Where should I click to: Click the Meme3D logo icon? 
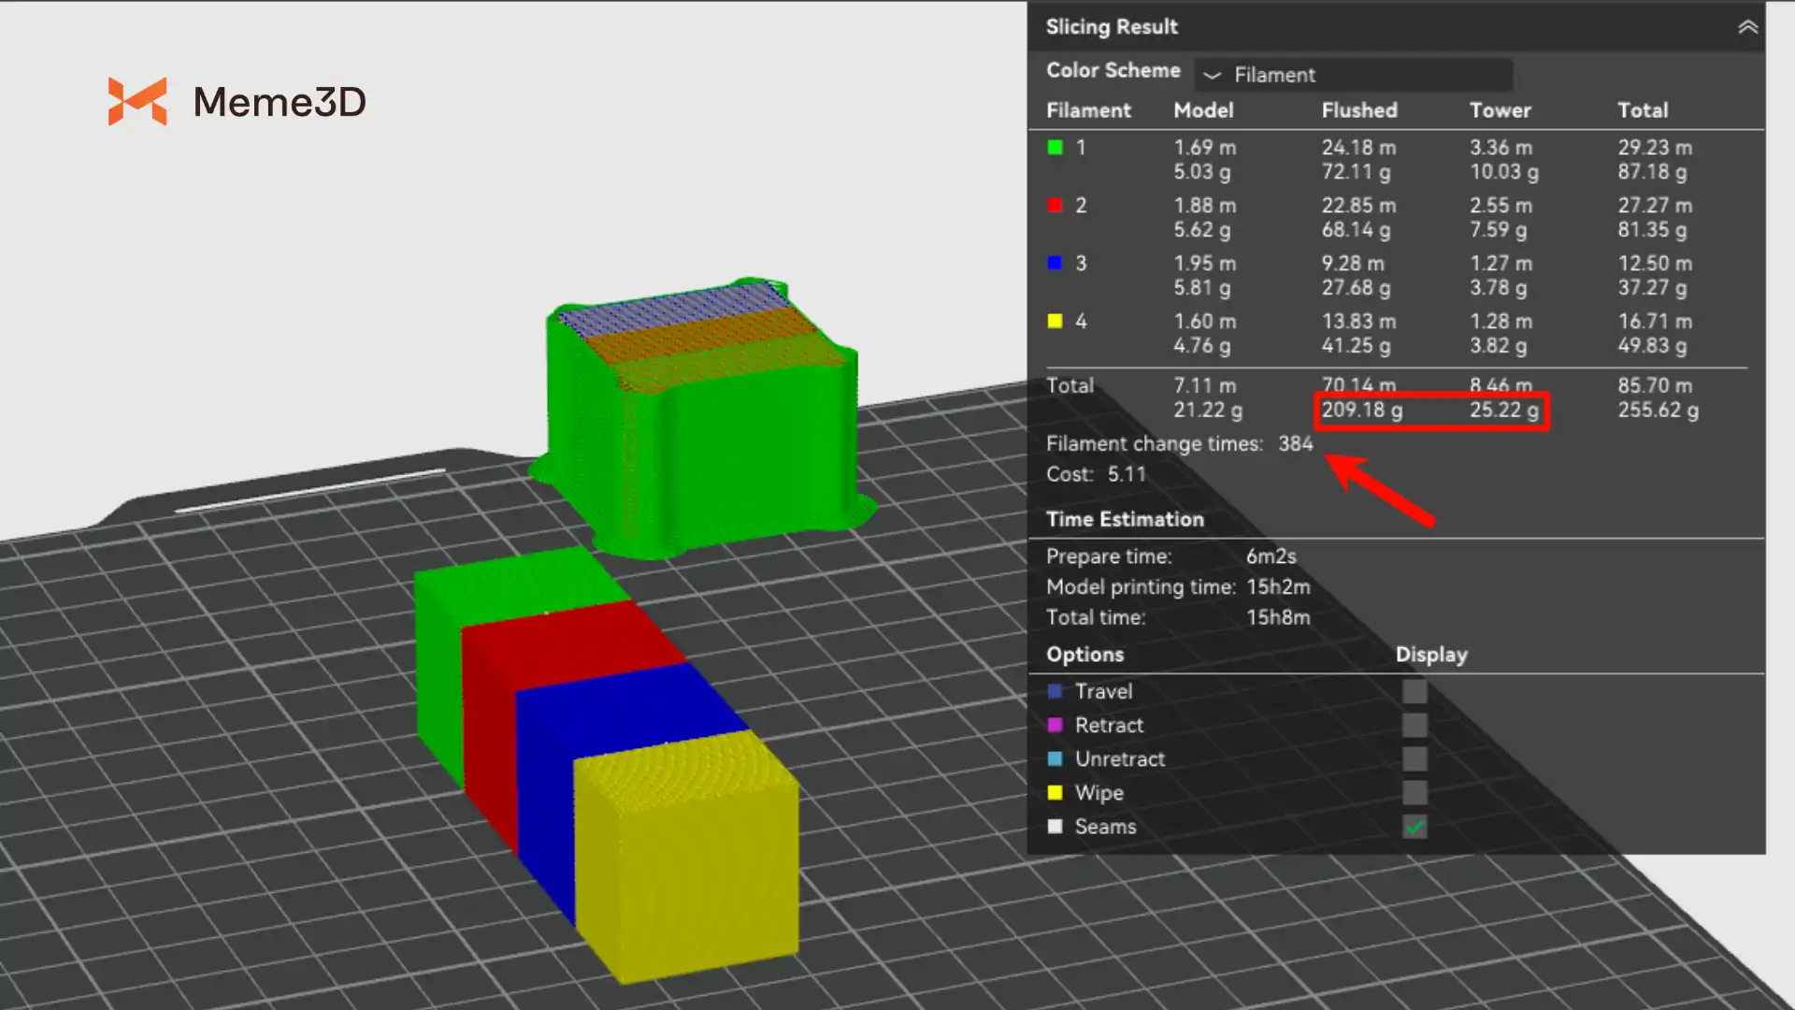coord(137,101)
